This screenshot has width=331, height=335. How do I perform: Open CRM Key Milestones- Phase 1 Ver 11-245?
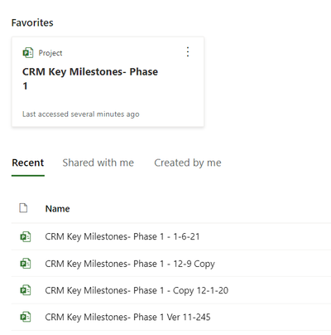point(127,317)
